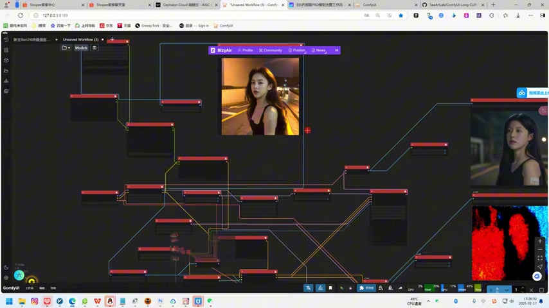Open new browser tab with plus button
Viewport: 549px width, 308px height.
click(493, 5)
